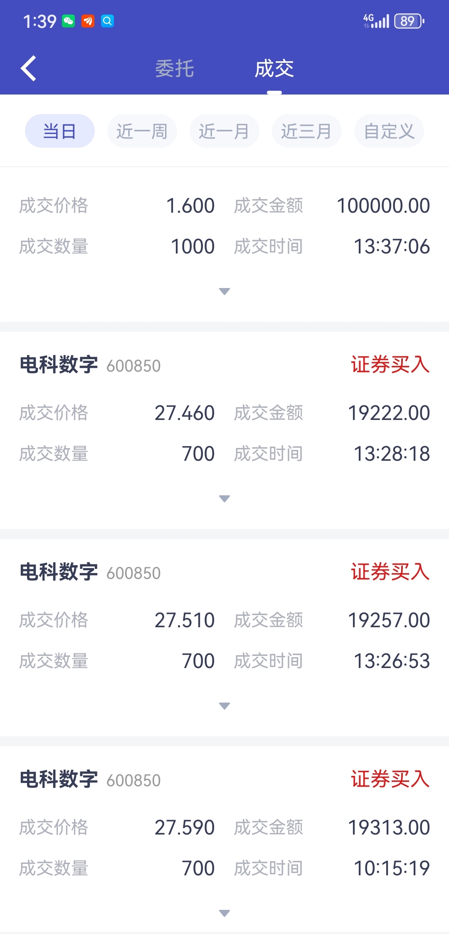Tap the battery level indicator

tap(409, 21)
